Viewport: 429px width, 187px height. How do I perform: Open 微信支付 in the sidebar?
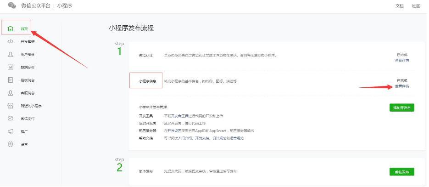click(28, 119)
